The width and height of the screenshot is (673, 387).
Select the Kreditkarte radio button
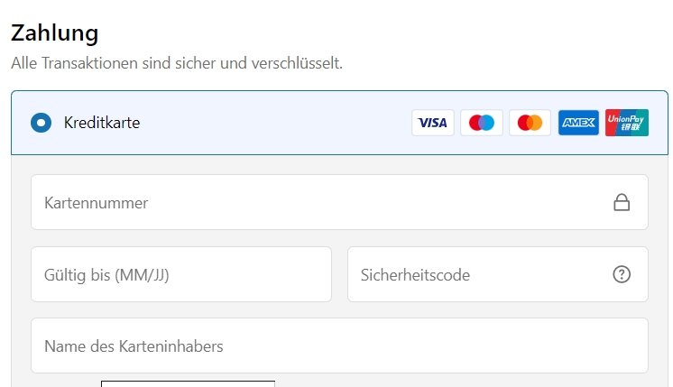pyautogui.click(x=41, y=123)
